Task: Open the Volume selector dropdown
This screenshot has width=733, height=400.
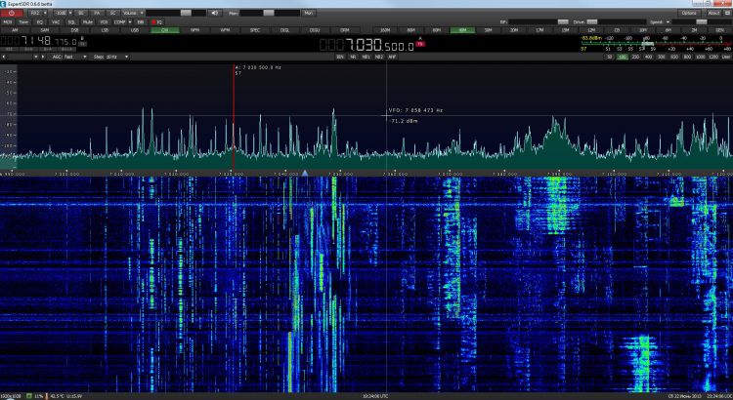Action: coord(133,13)
